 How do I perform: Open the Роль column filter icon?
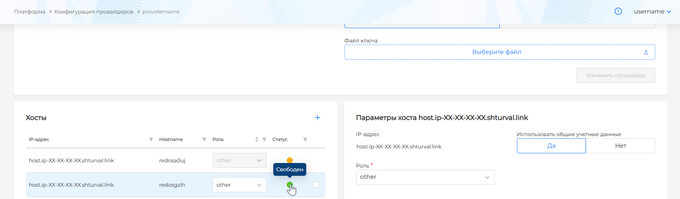[x=264, y=139]
